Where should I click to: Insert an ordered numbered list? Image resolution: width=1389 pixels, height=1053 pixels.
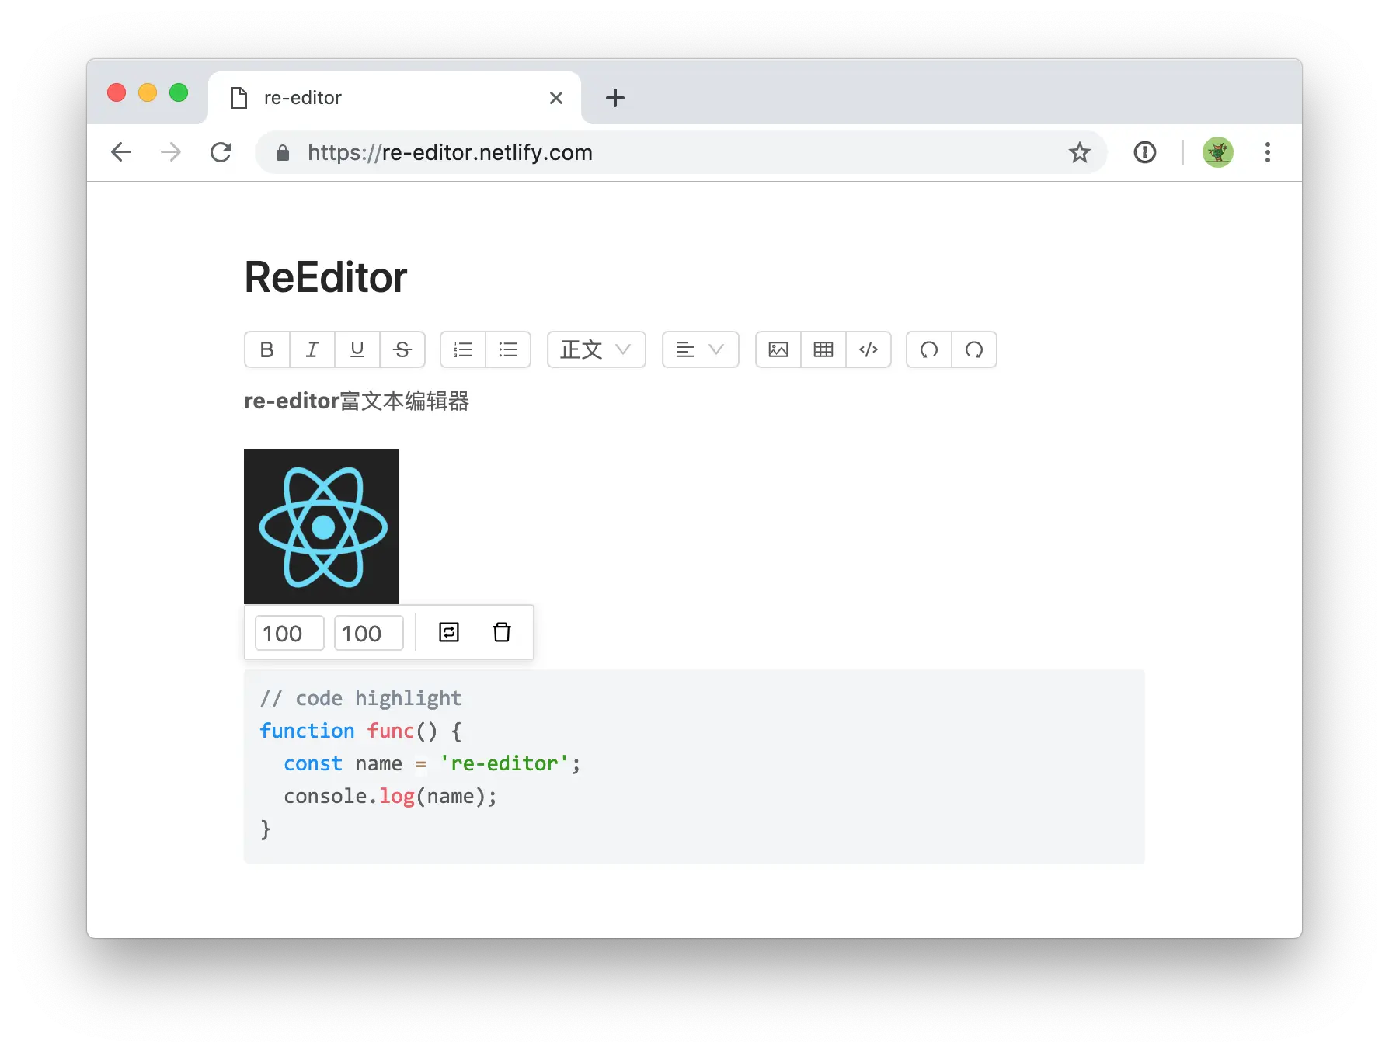point(463,349)
